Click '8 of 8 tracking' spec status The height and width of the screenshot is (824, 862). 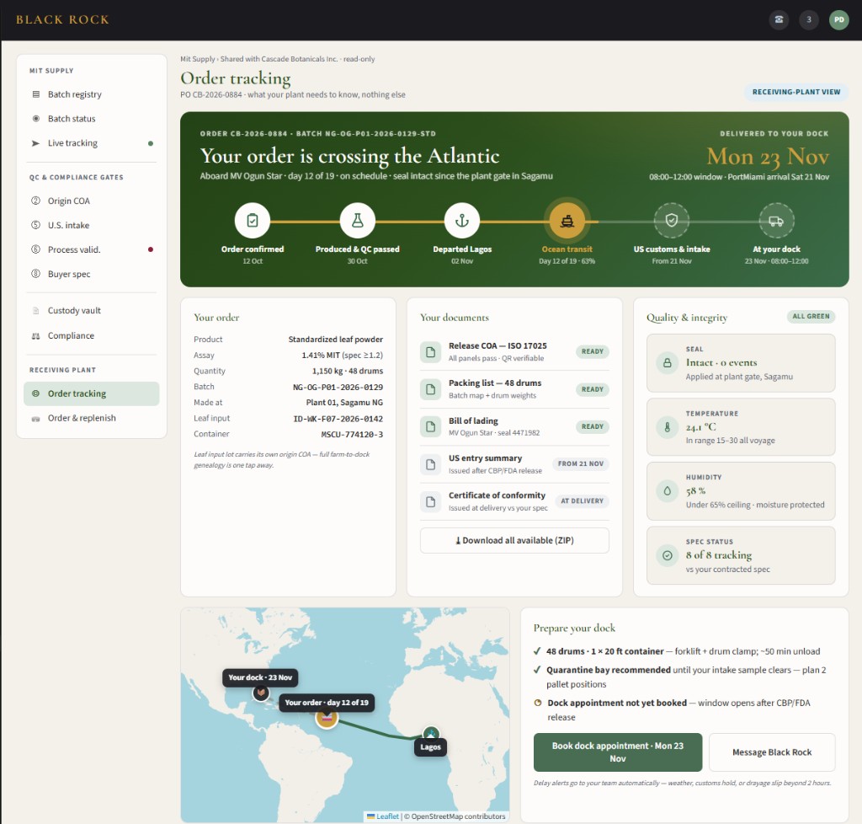pyautogui.click(x=719, y=554)
